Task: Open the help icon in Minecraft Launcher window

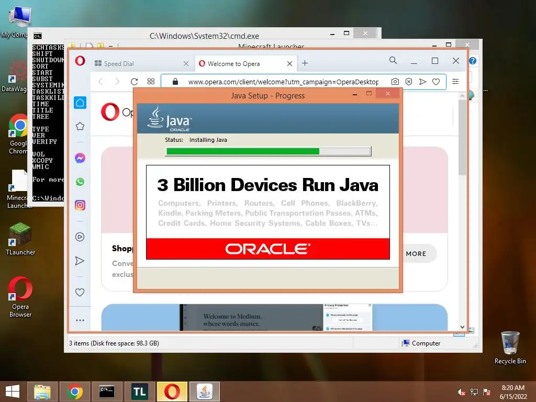Action: (473, 61)
